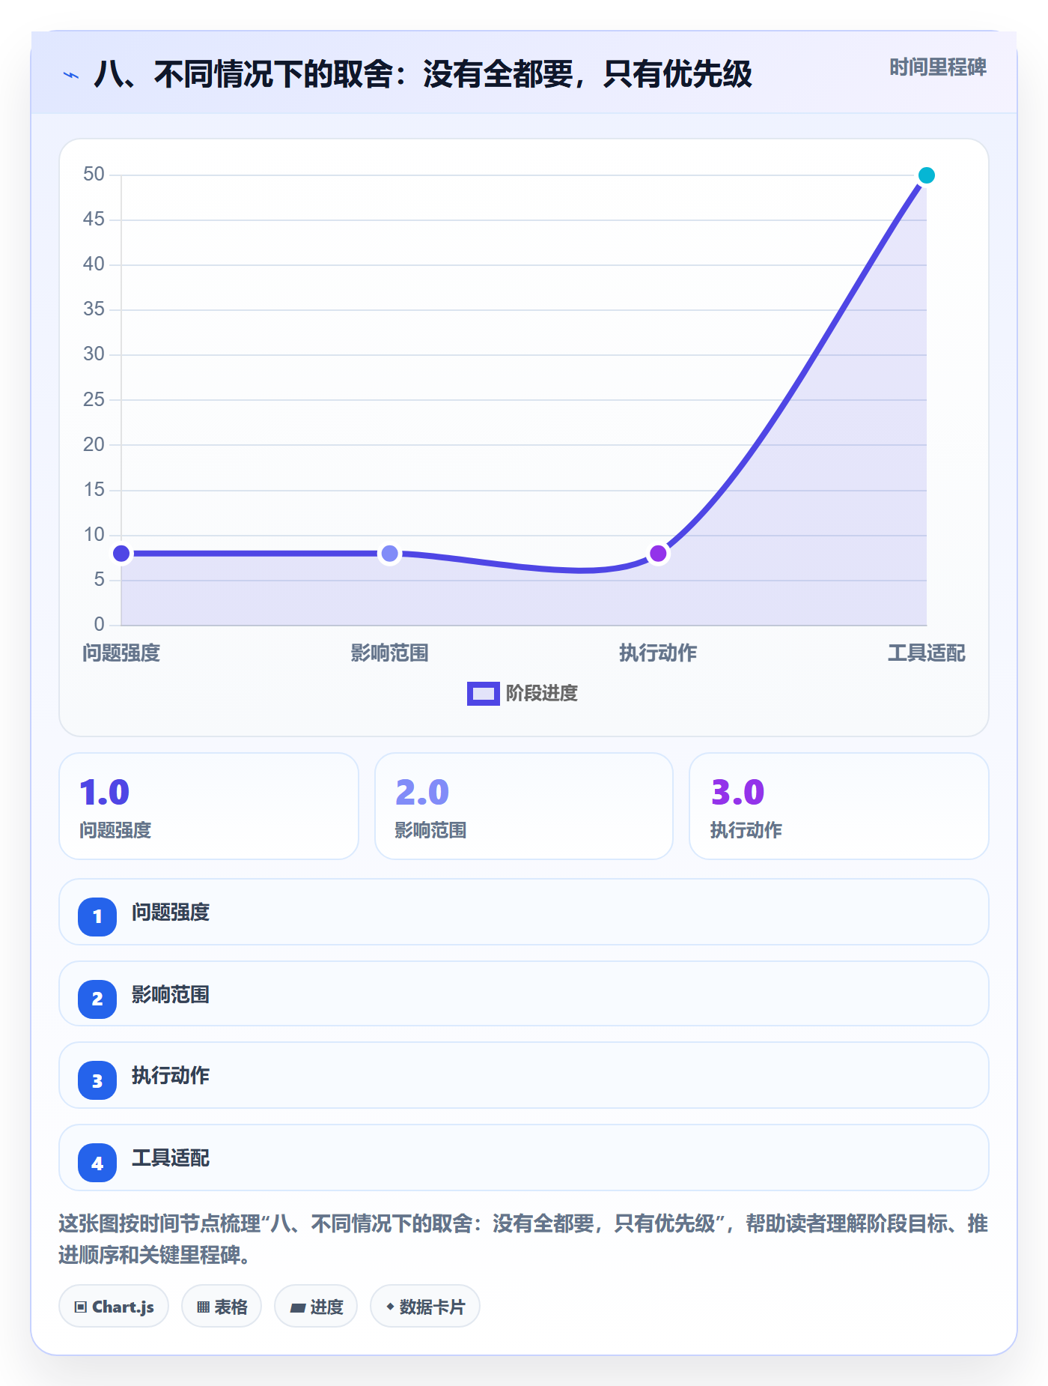Click the lightning icon beside the title
The height and width of the screenshot is (1386, 1048).
pyautogui.click(x=71, y=75)
